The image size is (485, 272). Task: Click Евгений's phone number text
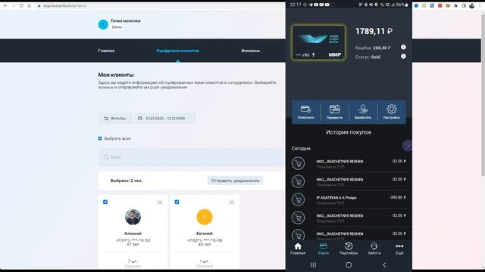click(205, 240)
